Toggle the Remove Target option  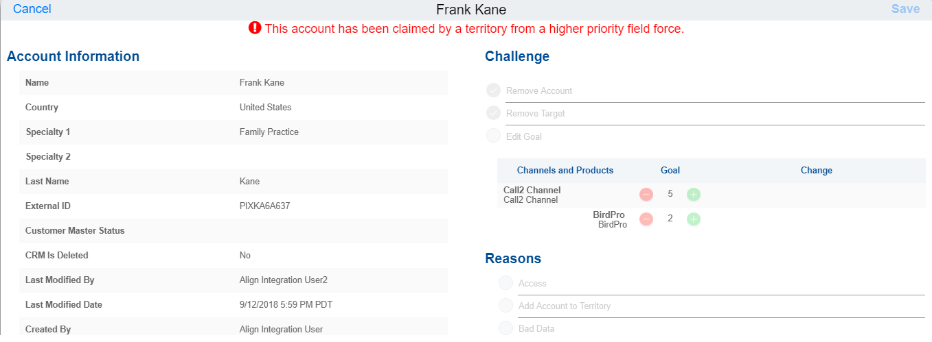[x=493, y=113]
